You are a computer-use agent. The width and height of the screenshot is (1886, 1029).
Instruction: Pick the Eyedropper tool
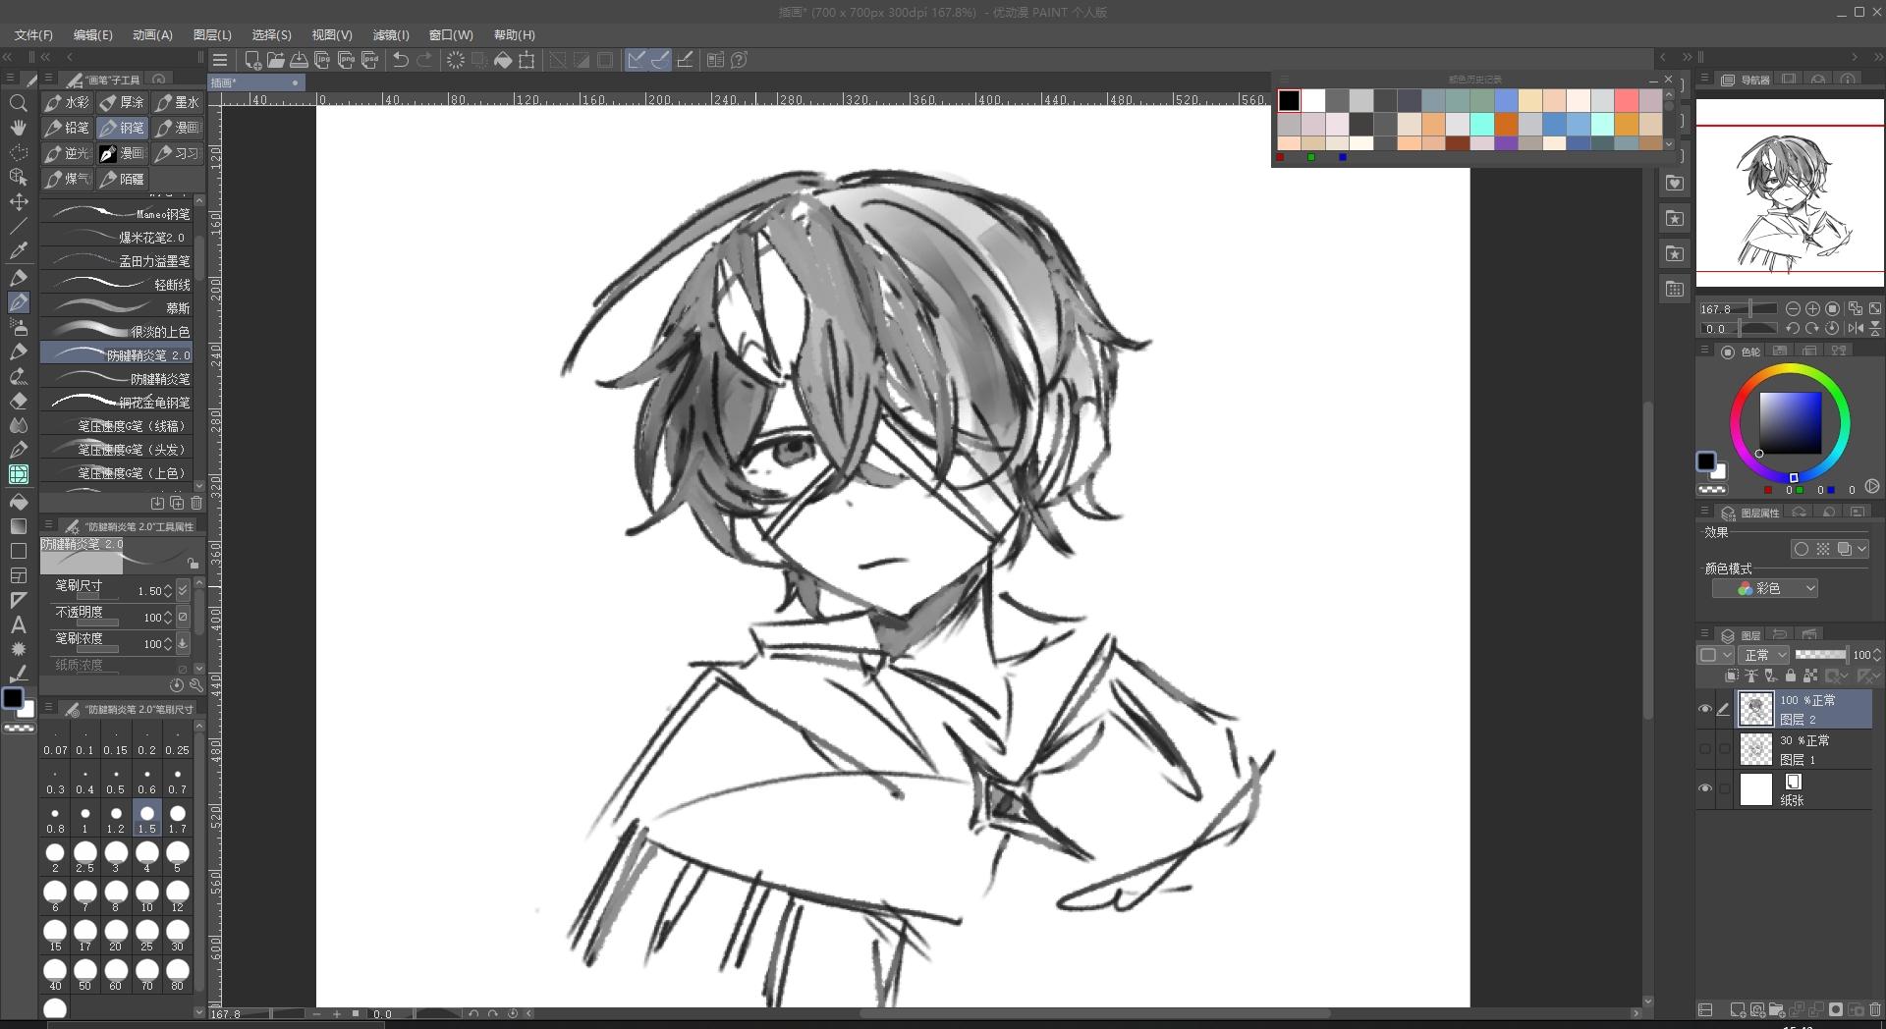(19, 250)
